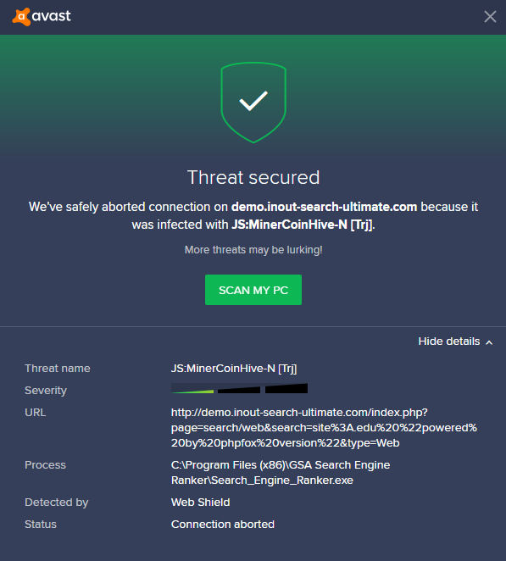Click the Severity label in details
This screenshot has height=561, width=506.
46,391
